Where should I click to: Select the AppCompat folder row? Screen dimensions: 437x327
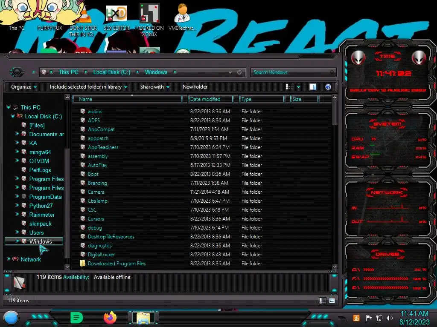click(201, 129)
